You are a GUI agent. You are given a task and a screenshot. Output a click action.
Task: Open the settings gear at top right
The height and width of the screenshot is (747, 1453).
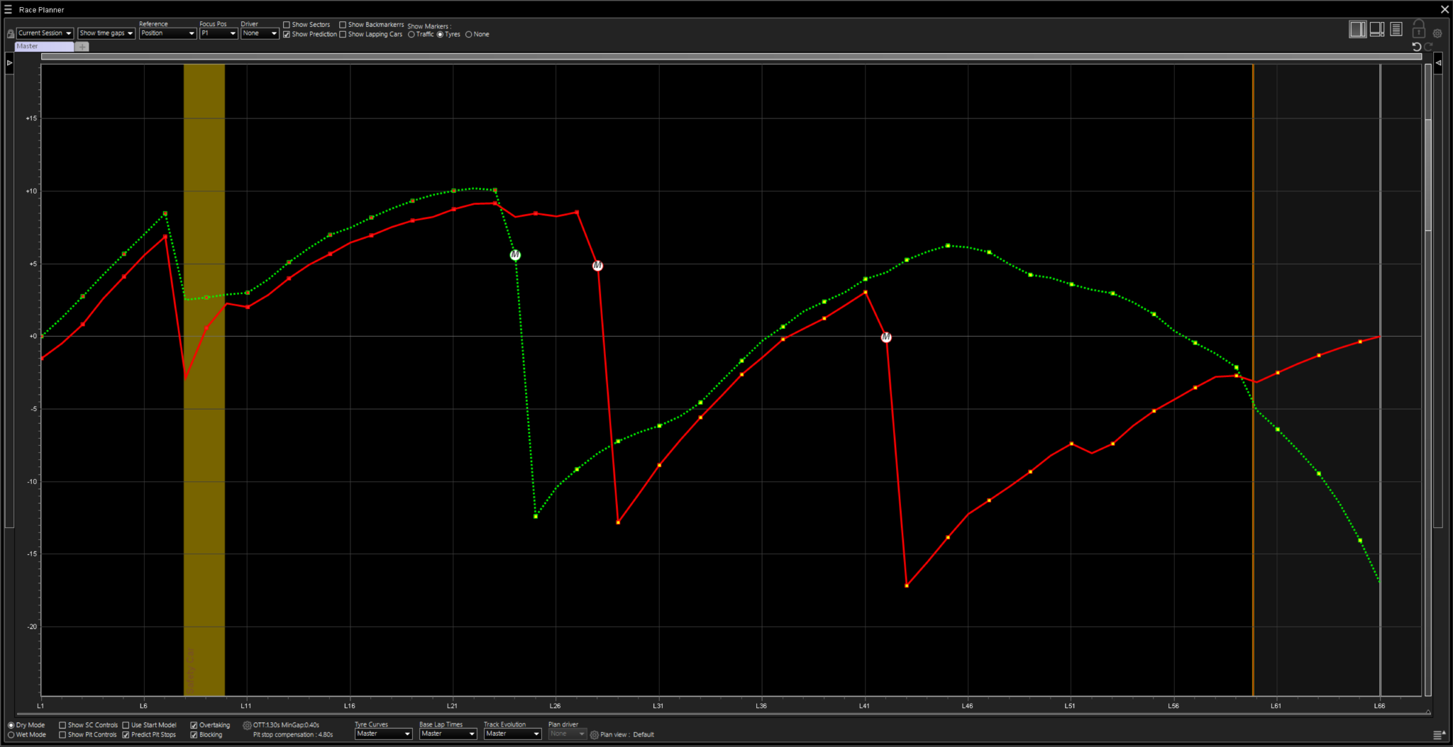tap(1437, 33)
